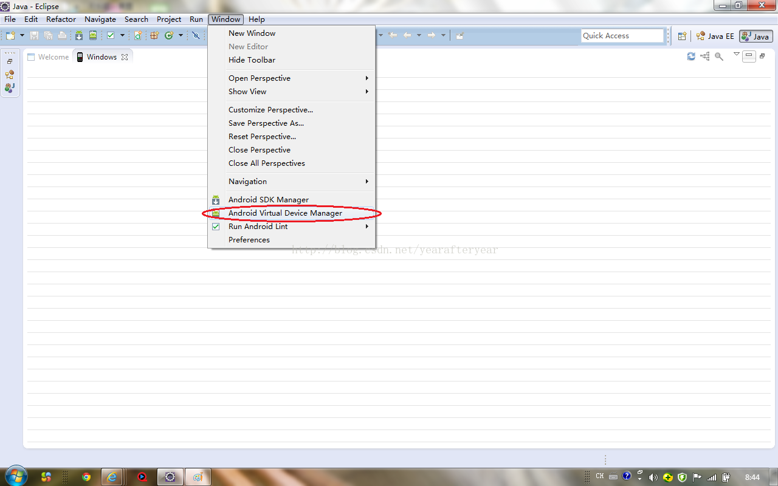This screenshot has width=778, height=486.
Task: Expand the Navigation submenu
Action: click(x=292, y=182)
